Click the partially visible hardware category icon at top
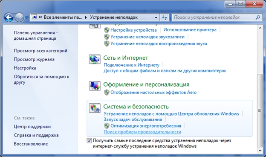The height and width of the screenshot is (157, 266). tap(95, 26)
